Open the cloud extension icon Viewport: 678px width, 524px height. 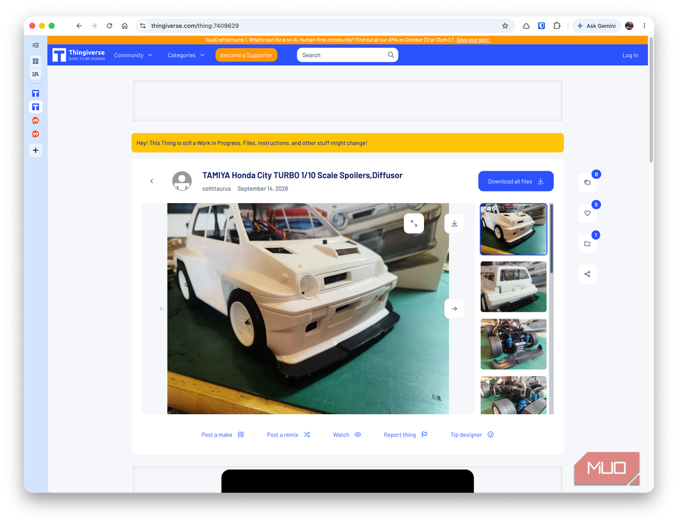click(527, 26)
